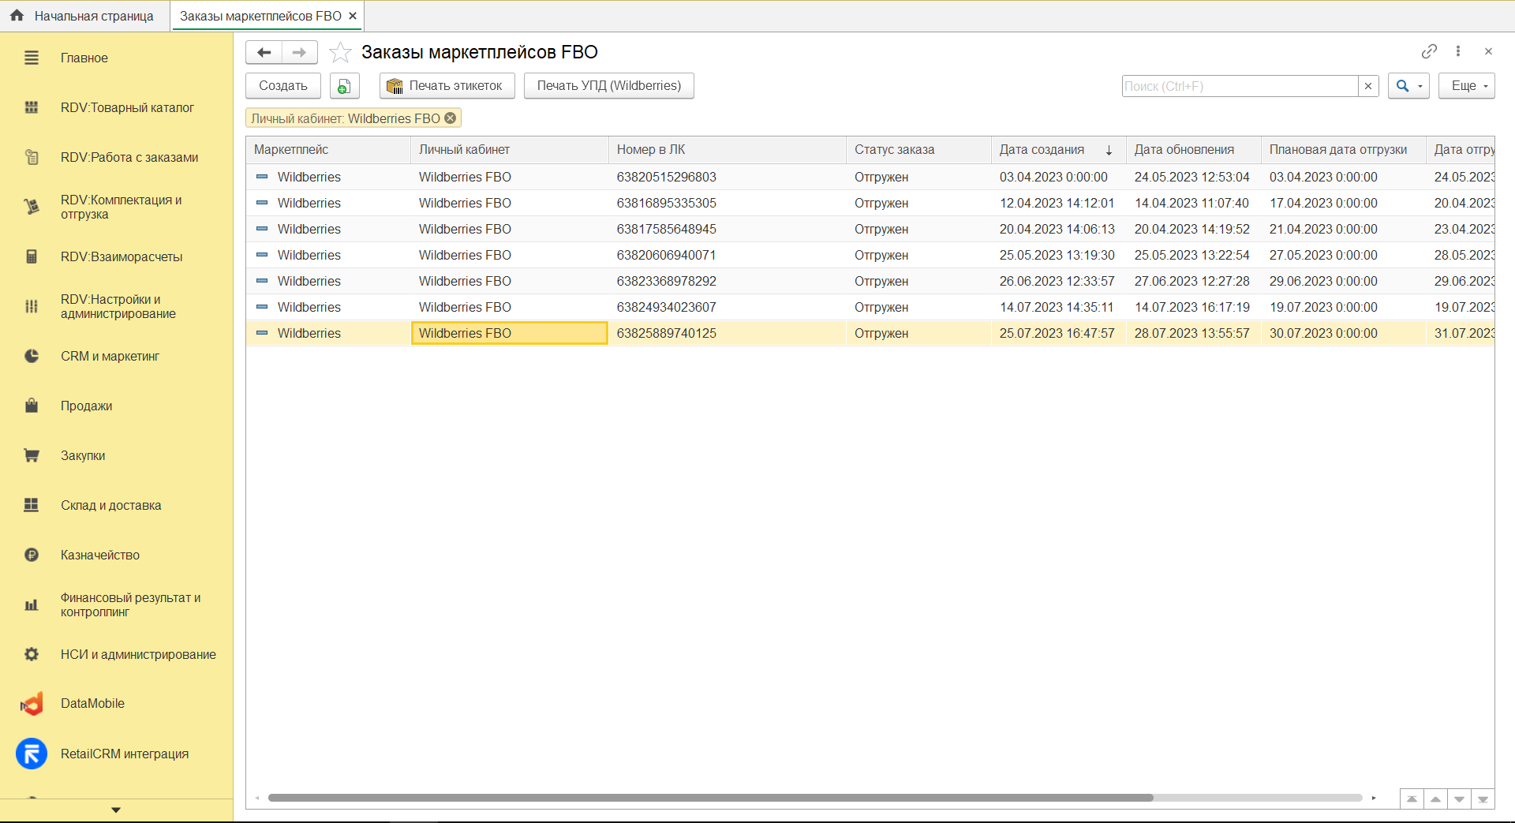Add this page to favorites star
The height and width of the screenshot is (823, 1515).
340,53
